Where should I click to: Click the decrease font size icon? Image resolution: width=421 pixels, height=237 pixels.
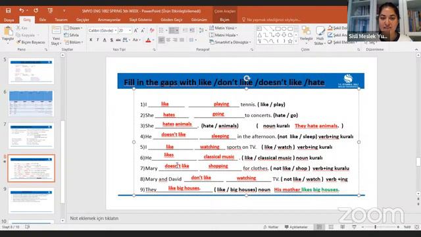click(143, 31)
